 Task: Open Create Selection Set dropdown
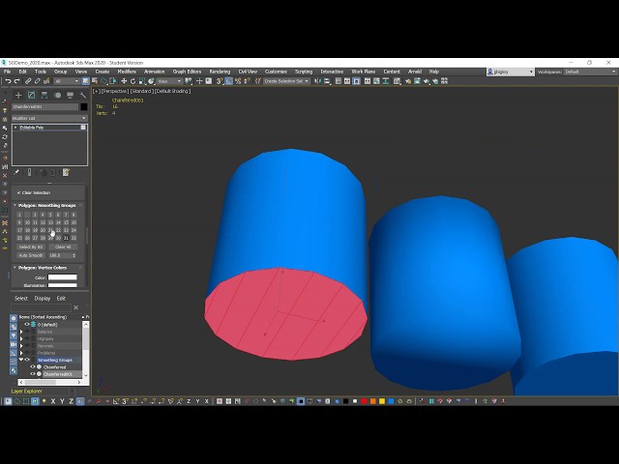click(286, 81)
